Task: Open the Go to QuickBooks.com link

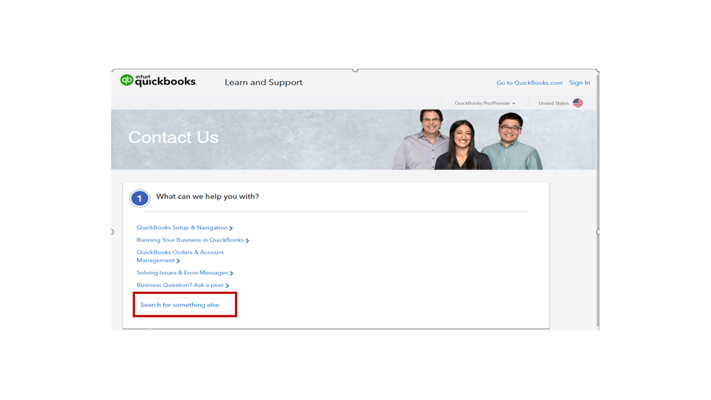Action: [x=530, y=83]
